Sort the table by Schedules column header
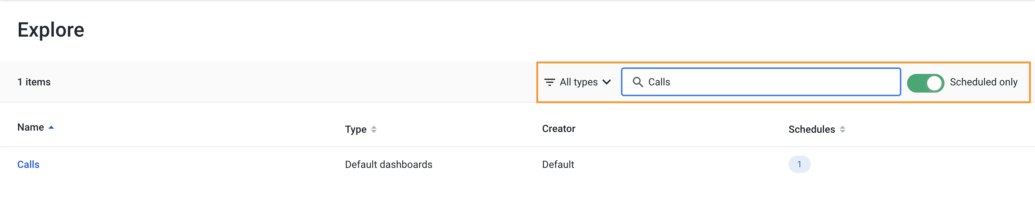This screenshot has width=1035, height=221. tap(811, 130)
